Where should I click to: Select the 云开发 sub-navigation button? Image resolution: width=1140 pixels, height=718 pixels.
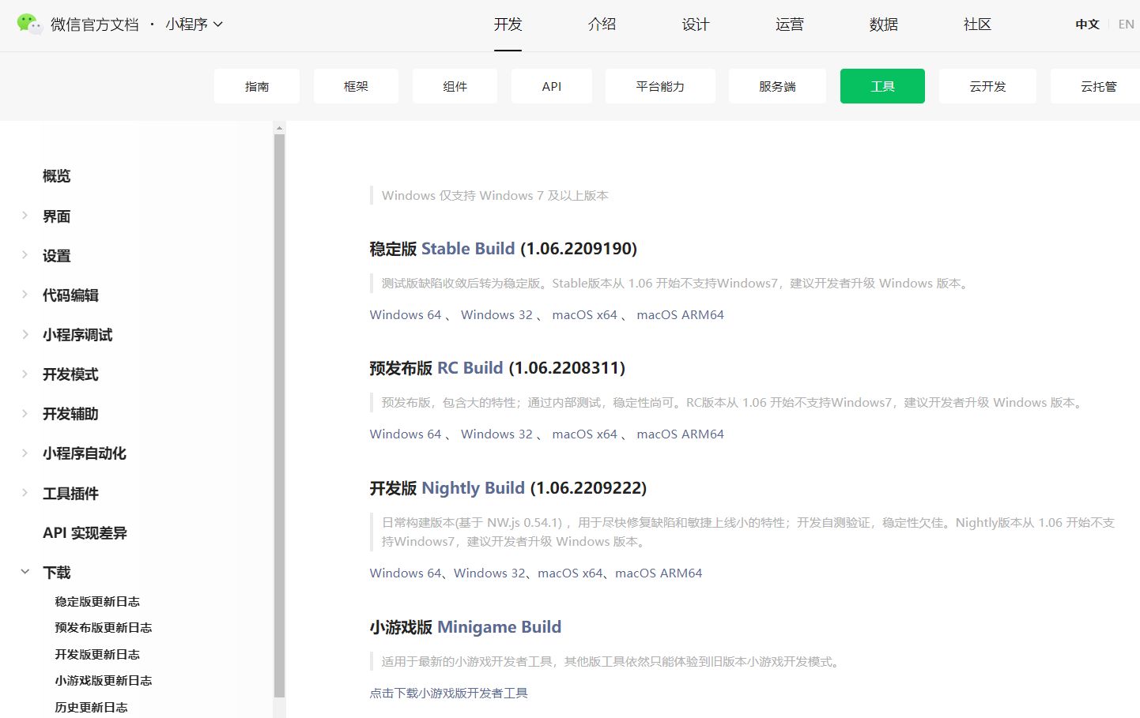pos(987,86)
